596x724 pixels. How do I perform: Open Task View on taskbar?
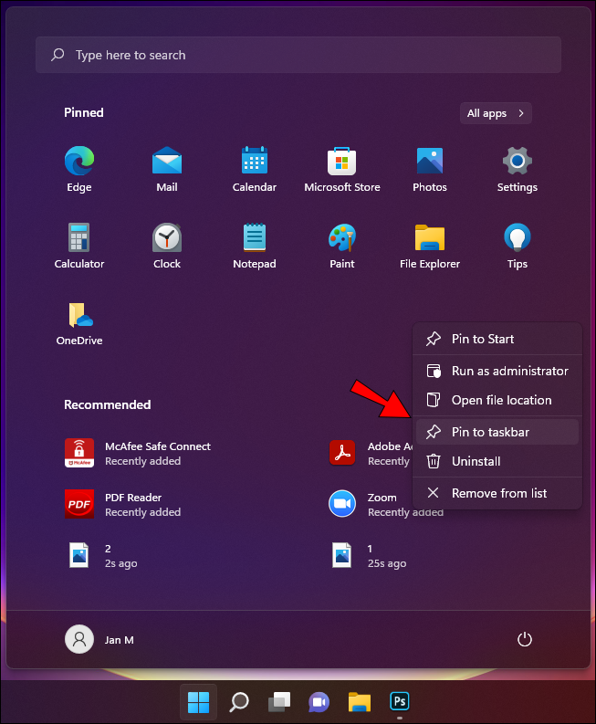tap(279, 702)
